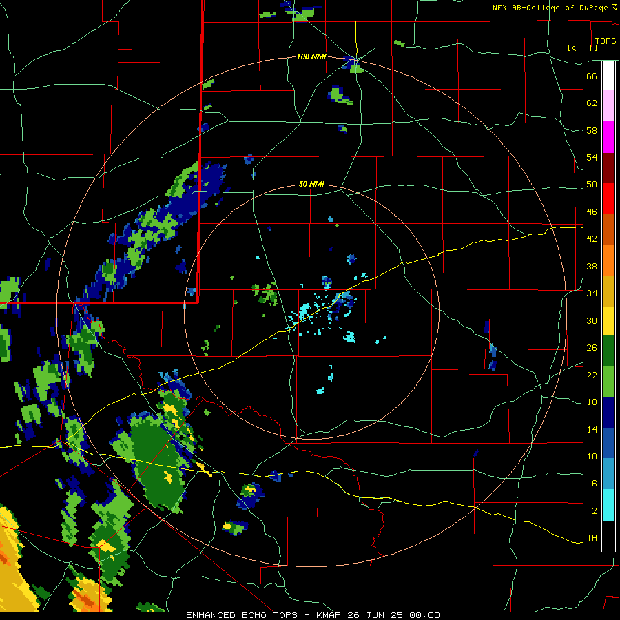The image size is (620, 620).
Task: Click the light pink legend swatch
Action: coord(608,106)
